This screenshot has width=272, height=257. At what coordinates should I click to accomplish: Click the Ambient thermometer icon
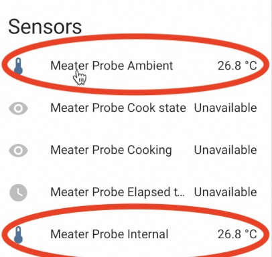coord(19,66)
